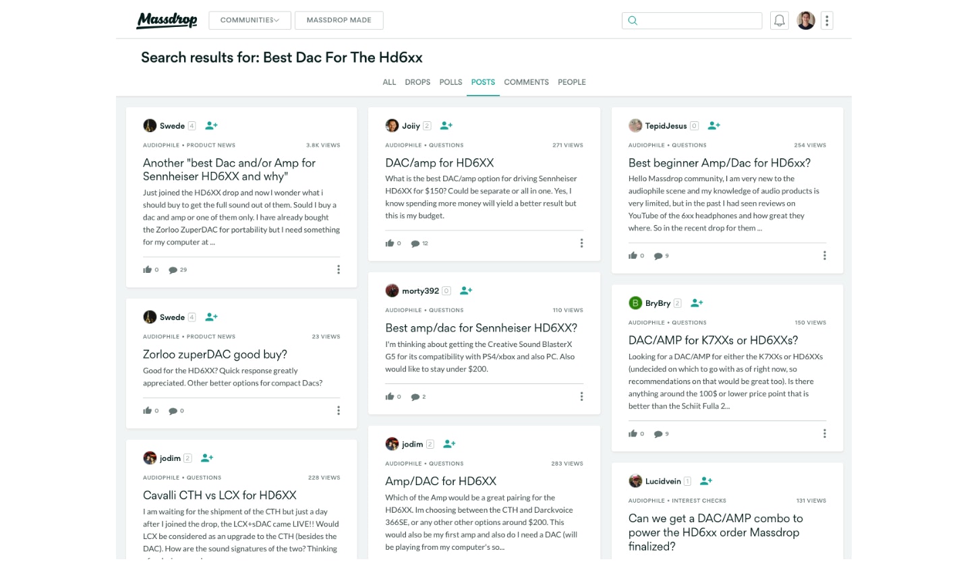The image size is (961, 564).
Task: Switch to the Drops results tab
Action: [x=417, y=82]
